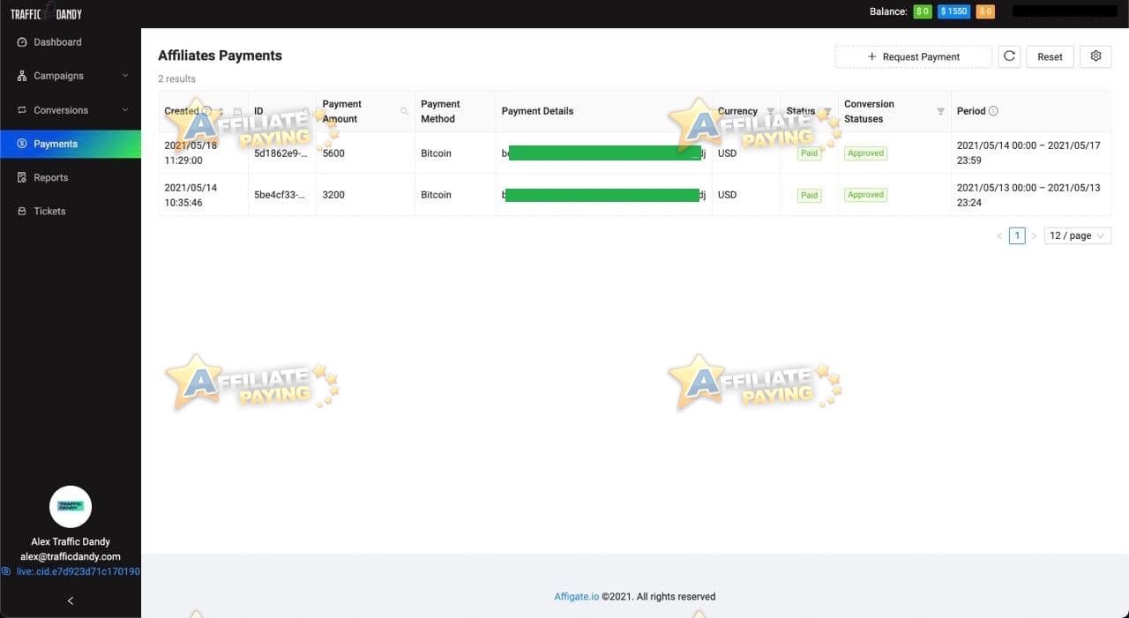Click the 2021/05/18 11:29:00 created date

tap(191, 153)
